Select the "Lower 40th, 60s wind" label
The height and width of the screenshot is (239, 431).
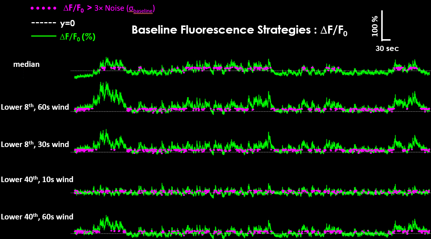37,217
